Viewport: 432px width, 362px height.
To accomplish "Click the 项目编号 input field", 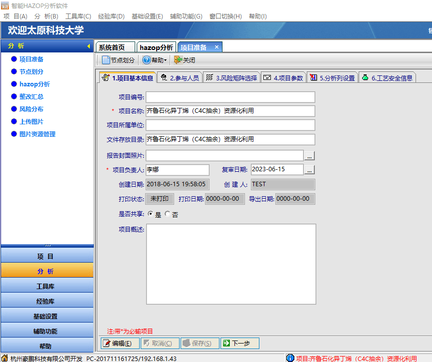I will tap(230, 97).
